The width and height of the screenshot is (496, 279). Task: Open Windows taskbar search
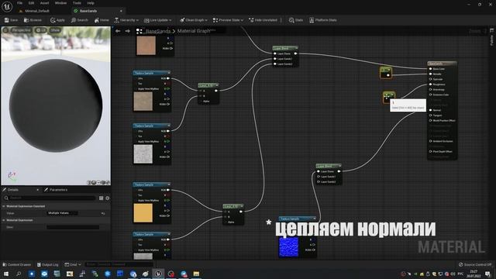[x=19, y=274]
